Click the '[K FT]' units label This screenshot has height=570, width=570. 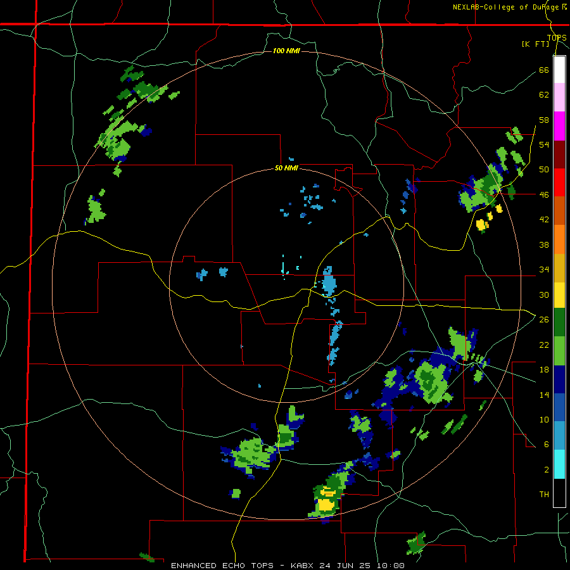click(x=535, y=44)
